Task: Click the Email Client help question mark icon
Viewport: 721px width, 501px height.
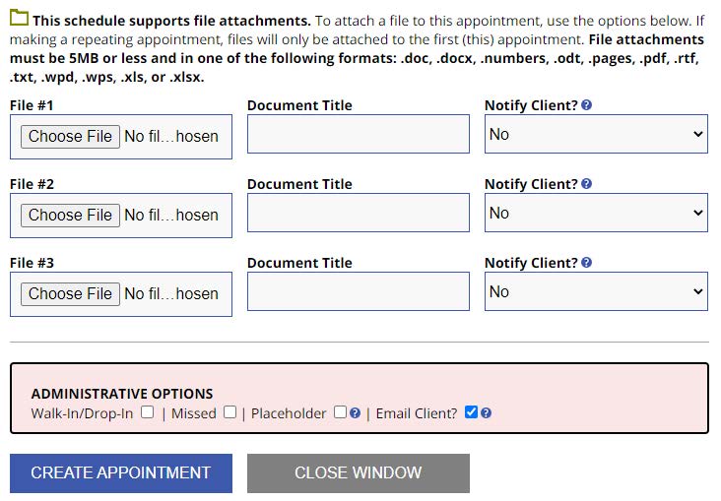Action: point(486,413)
